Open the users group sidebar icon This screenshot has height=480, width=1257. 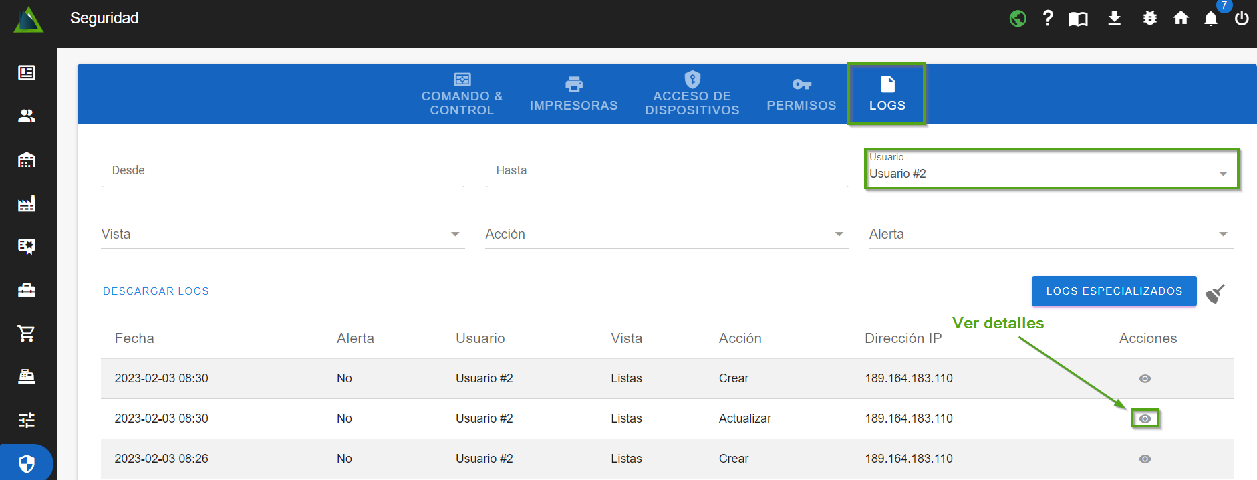(x=27, y=116)
